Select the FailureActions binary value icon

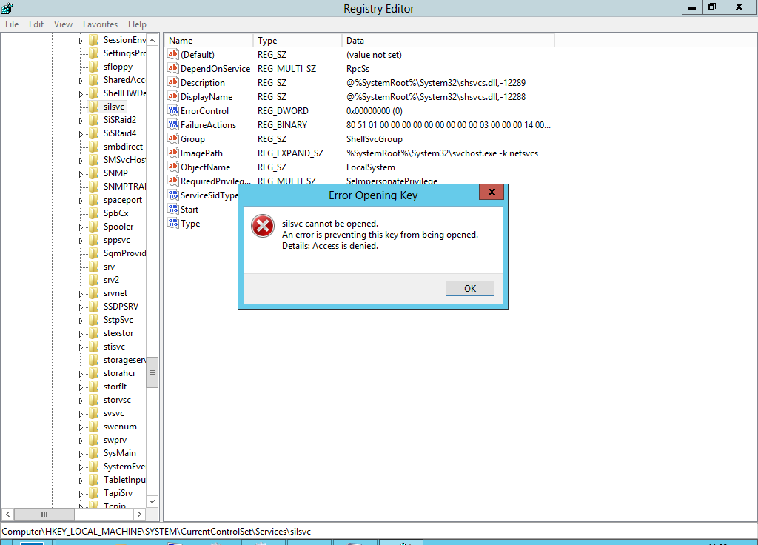click(173, 125)
